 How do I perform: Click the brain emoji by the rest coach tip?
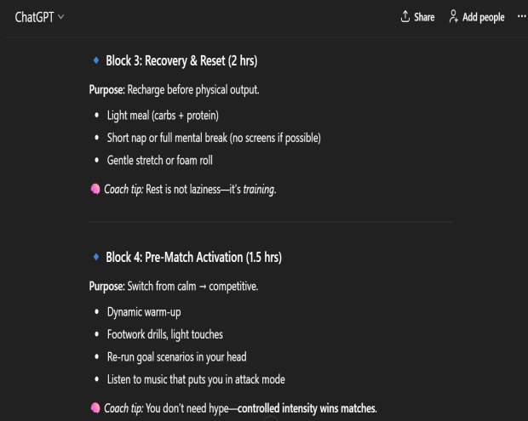[x=95, y=189]
